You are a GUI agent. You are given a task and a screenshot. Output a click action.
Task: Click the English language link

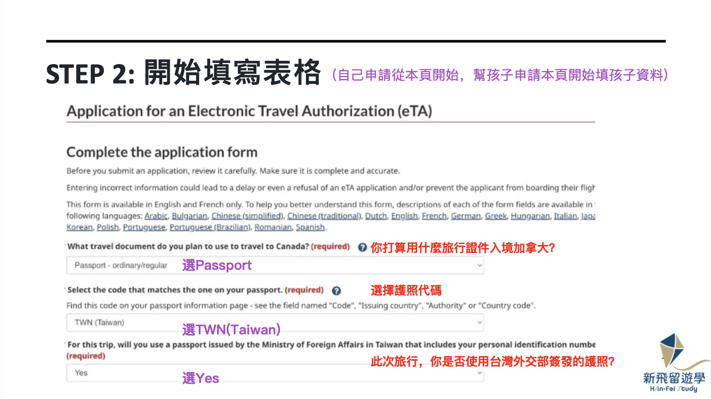click(404, 216)
